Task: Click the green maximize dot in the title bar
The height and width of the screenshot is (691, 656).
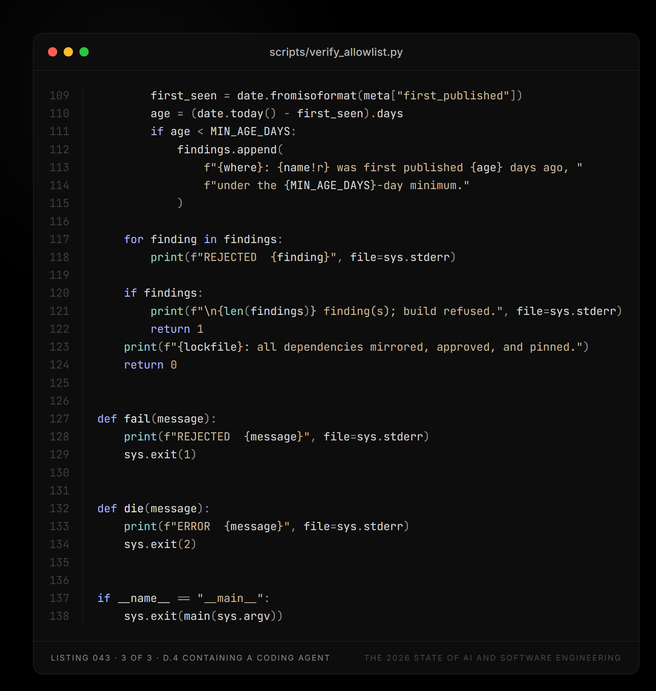Action: pos(84,52)
